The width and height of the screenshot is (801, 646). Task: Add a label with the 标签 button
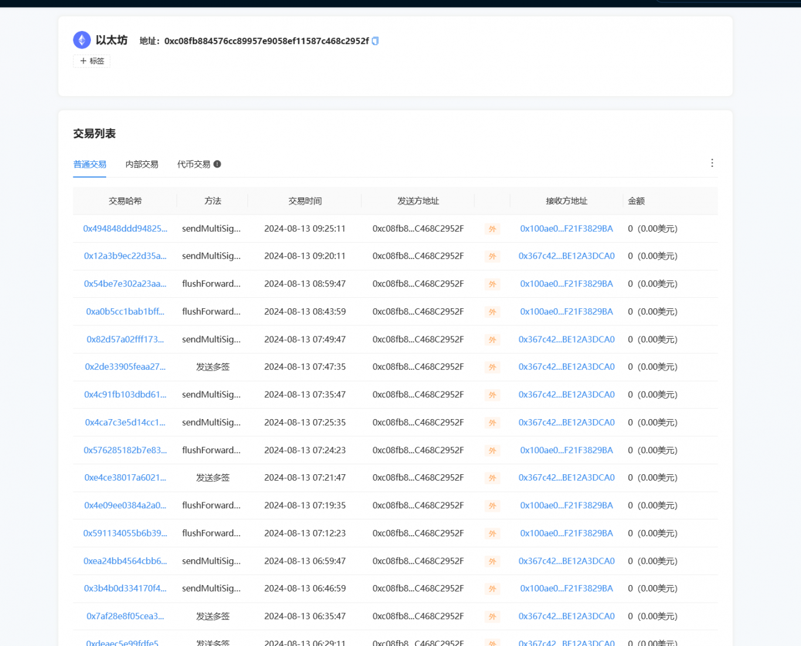point(91,61)
